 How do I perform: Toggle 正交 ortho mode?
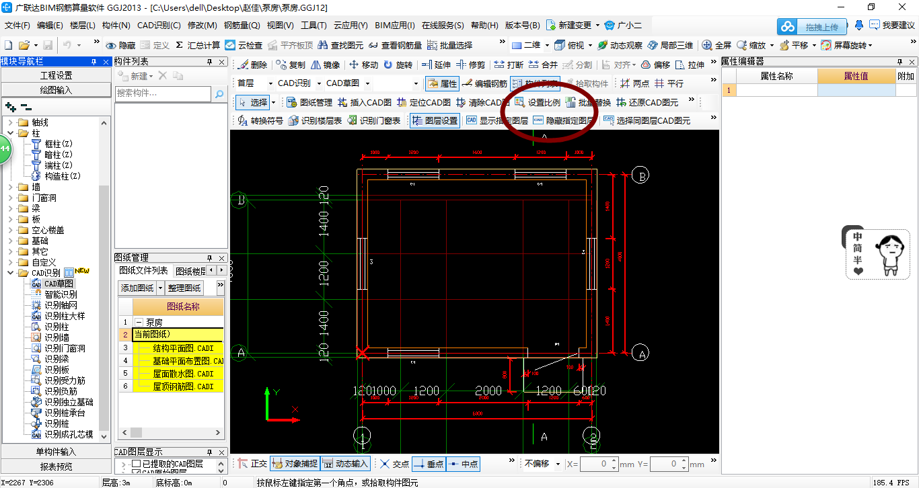[252, 464]
